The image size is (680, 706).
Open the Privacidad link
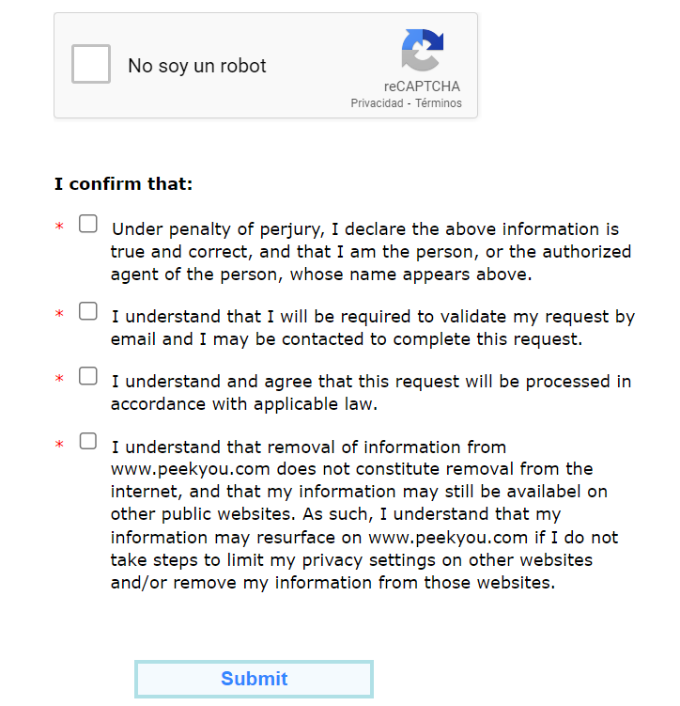tap(377, 103)
